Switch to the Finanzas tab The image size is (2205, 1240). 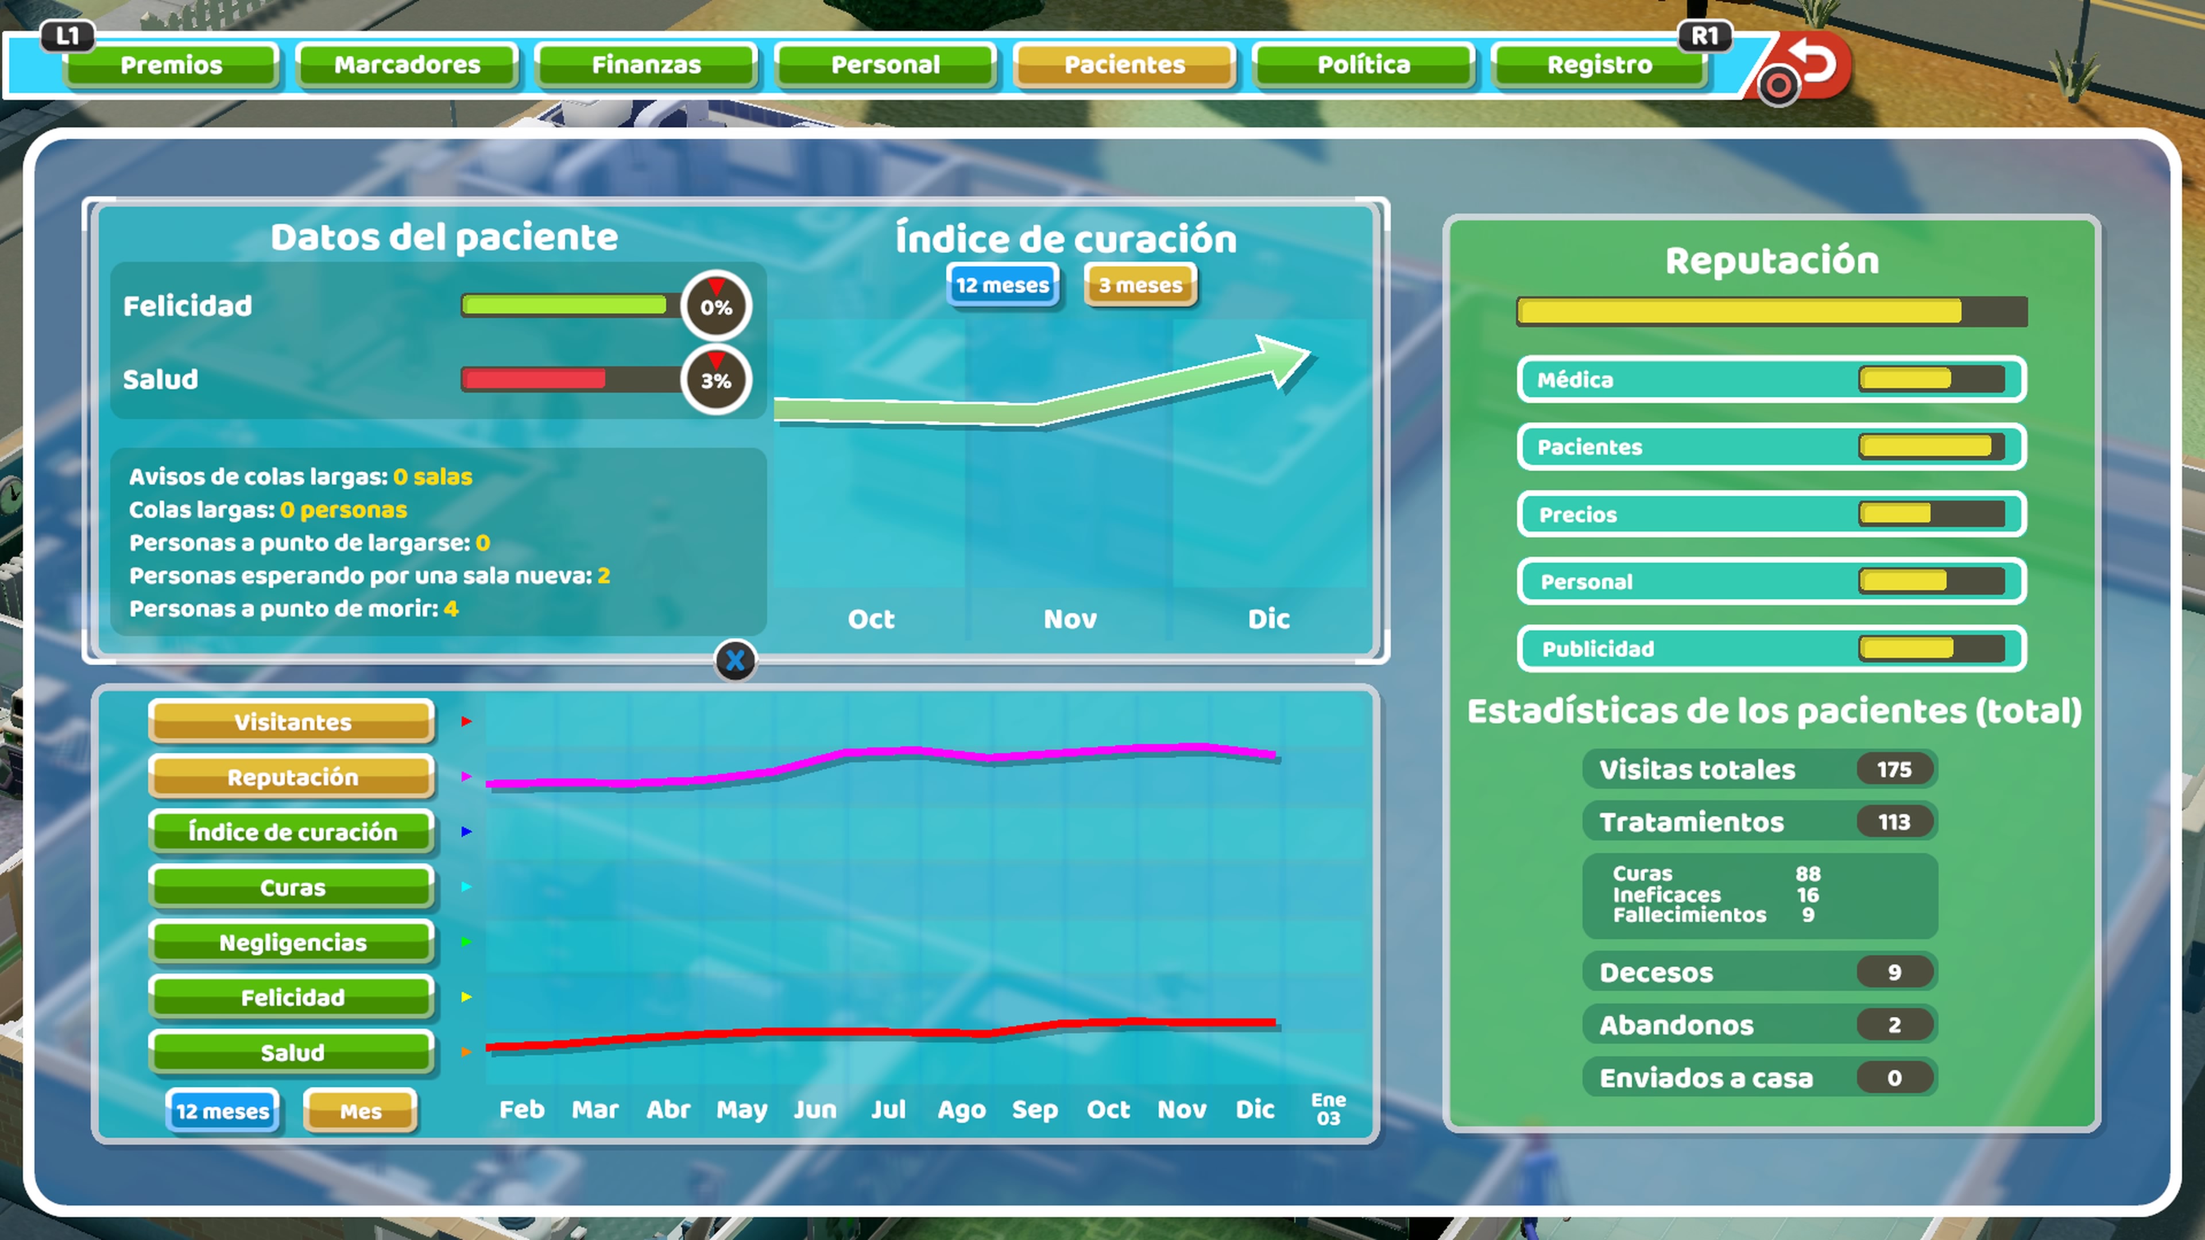[646, 65]
